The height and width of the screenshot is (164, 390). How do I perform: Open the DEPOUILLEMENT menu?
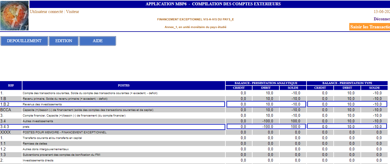click(x=24, y=41)
